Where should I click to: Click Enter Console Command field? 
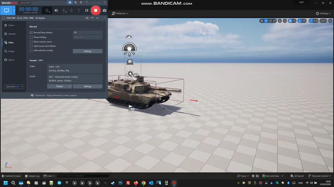(x=83, y=176)
